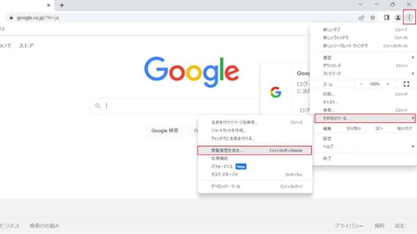Click the Google logo image

tap(191, 72)
